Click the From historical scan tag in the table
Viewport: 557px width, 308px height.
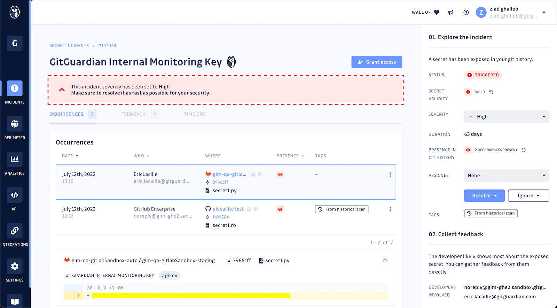pos(342,209)
